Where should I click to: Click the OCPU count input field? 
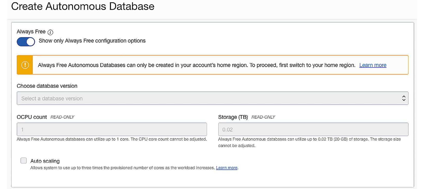[x=112, y=130]
